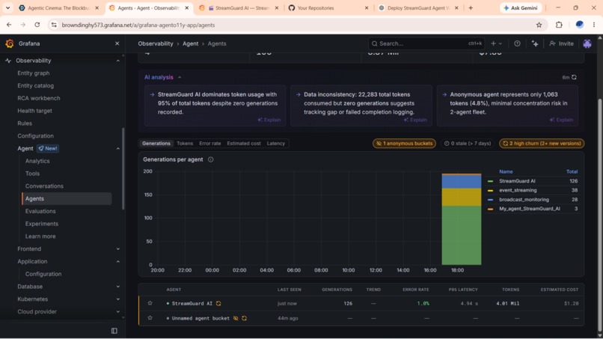Switch to the Tokens tab
603x339 pixels.
pyautogui.click(x=185, y=144)
